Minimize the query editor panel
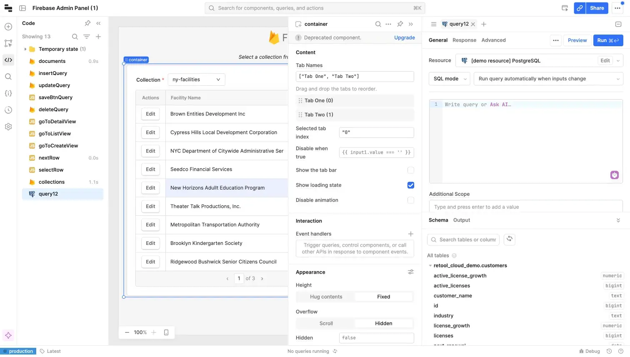The height and width of the screenshot is (357, 630). (618, 24)
